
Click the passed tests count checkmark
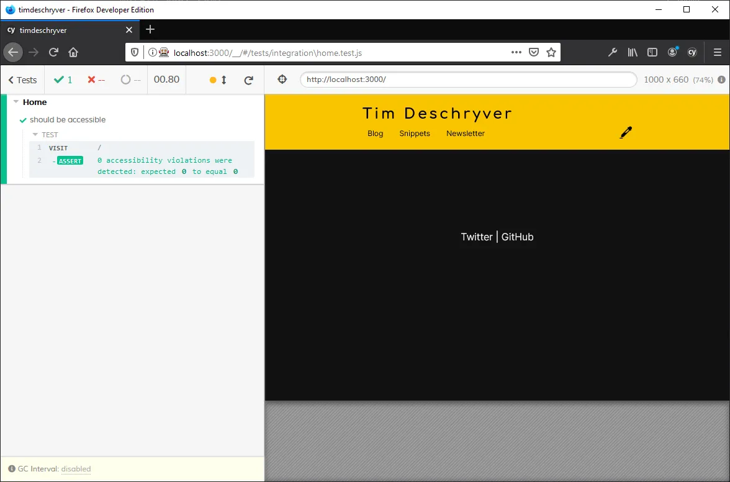pyautogui.click(x=63, y=80)
